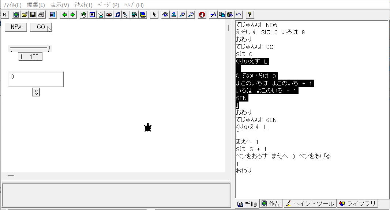Image resolution: width=390 pixels, height=210 pixels.
Task: Click the undo arrow icon
Action: [239, 15]
